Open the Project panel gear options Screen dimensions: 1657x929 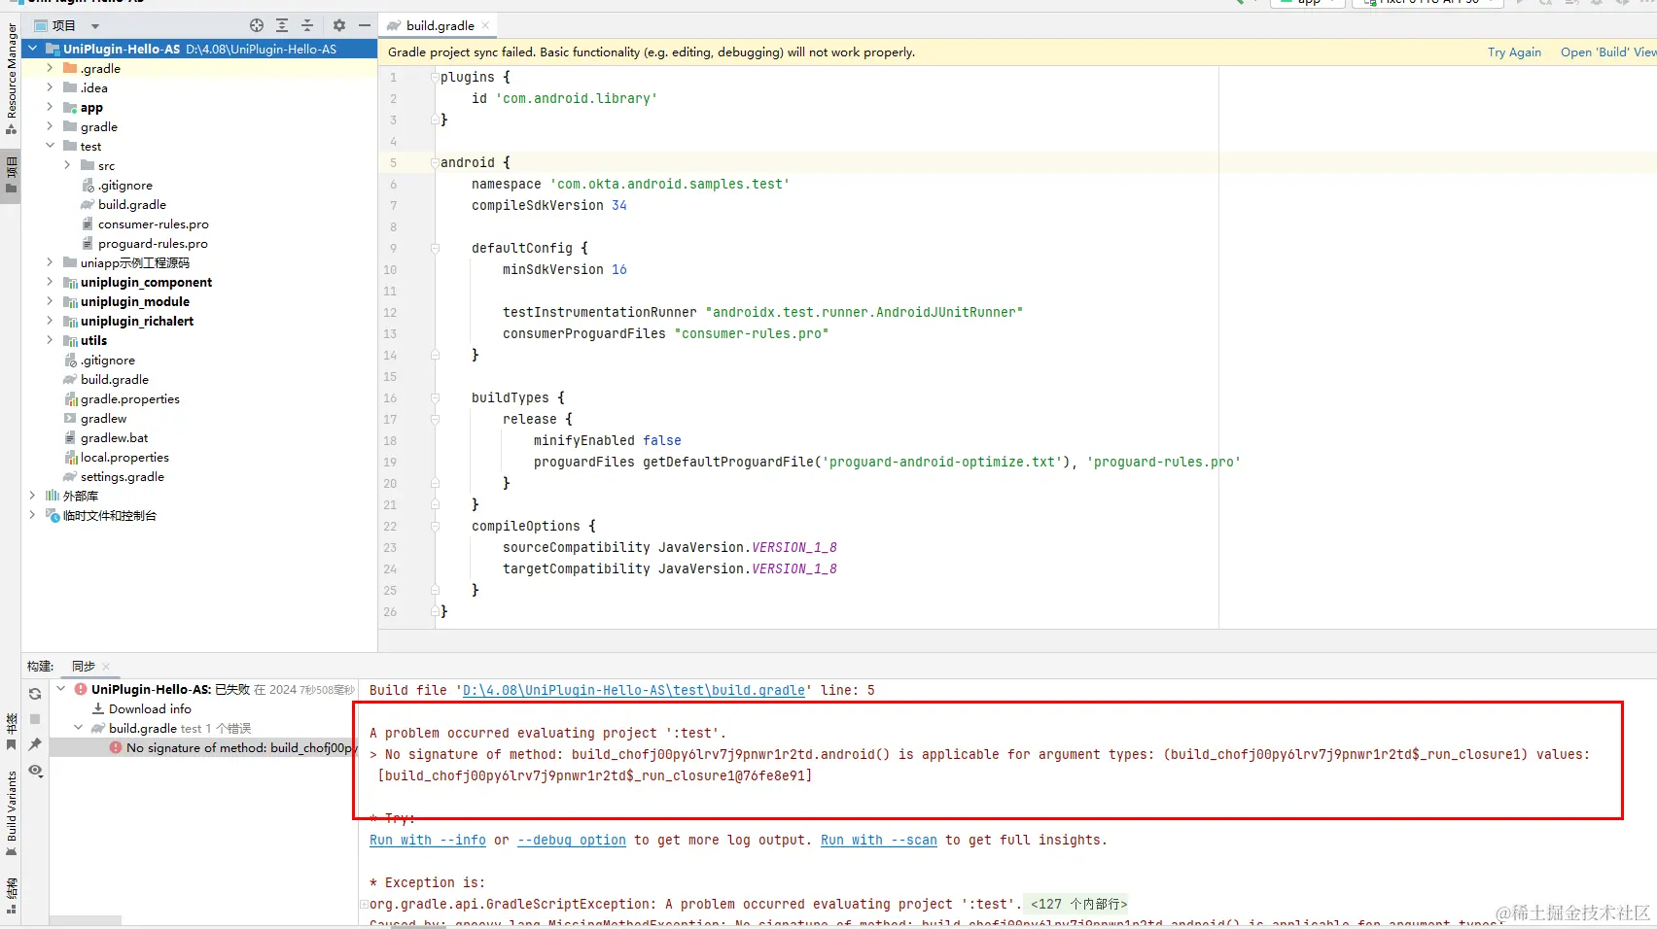[339, 25]
